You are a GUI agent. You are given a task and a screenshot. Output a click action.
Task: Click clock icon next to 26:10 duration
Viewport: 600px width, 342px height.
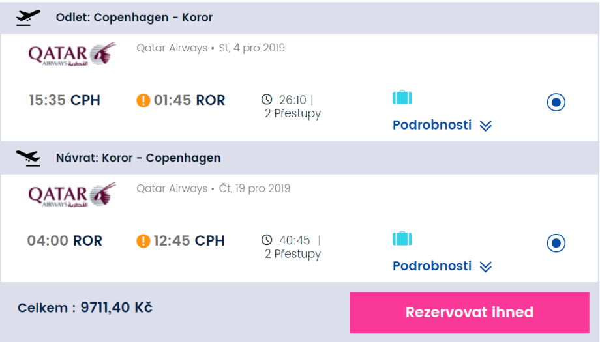point(267,100)
